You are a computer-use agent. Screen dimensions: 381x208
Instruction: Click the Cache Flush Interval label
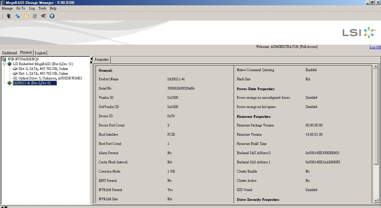click(x=113, y=162)
